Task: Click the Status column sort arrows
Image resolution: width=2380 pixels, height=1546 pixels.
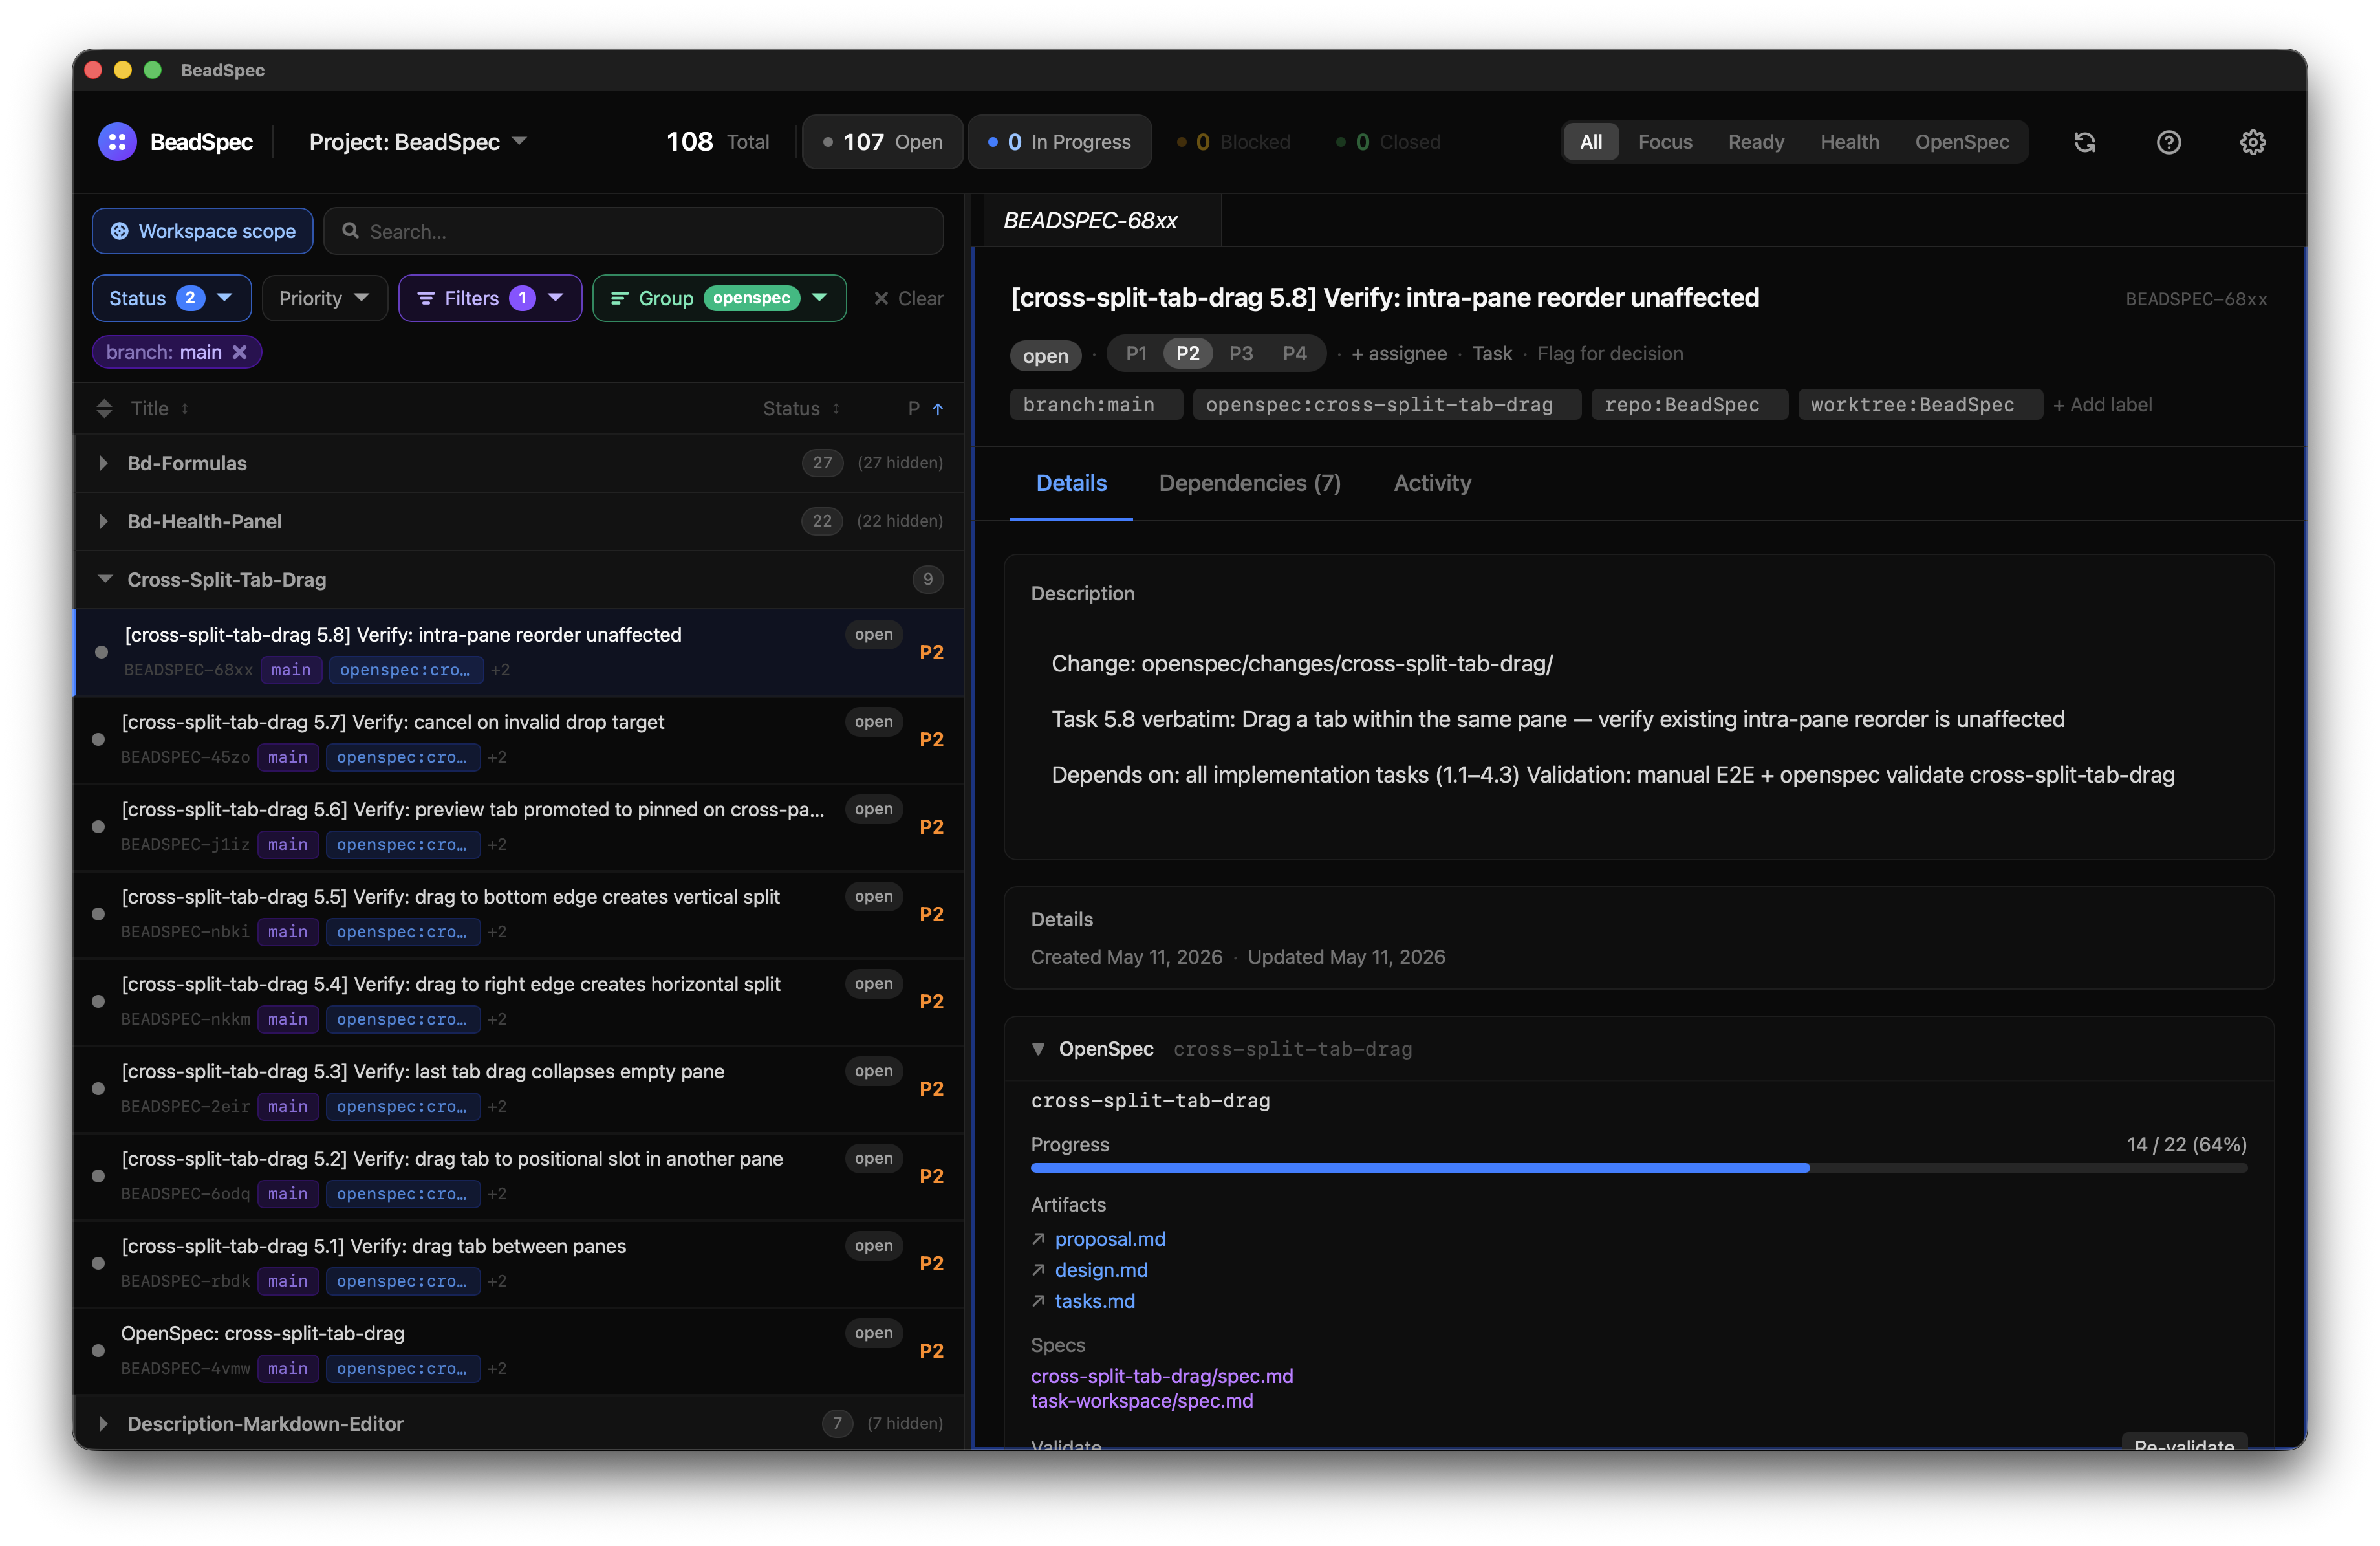Action: 836,408
